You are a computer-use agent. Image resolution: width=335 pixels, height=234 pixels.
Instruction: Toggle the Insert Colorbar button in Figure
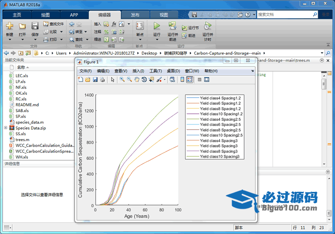182,80
